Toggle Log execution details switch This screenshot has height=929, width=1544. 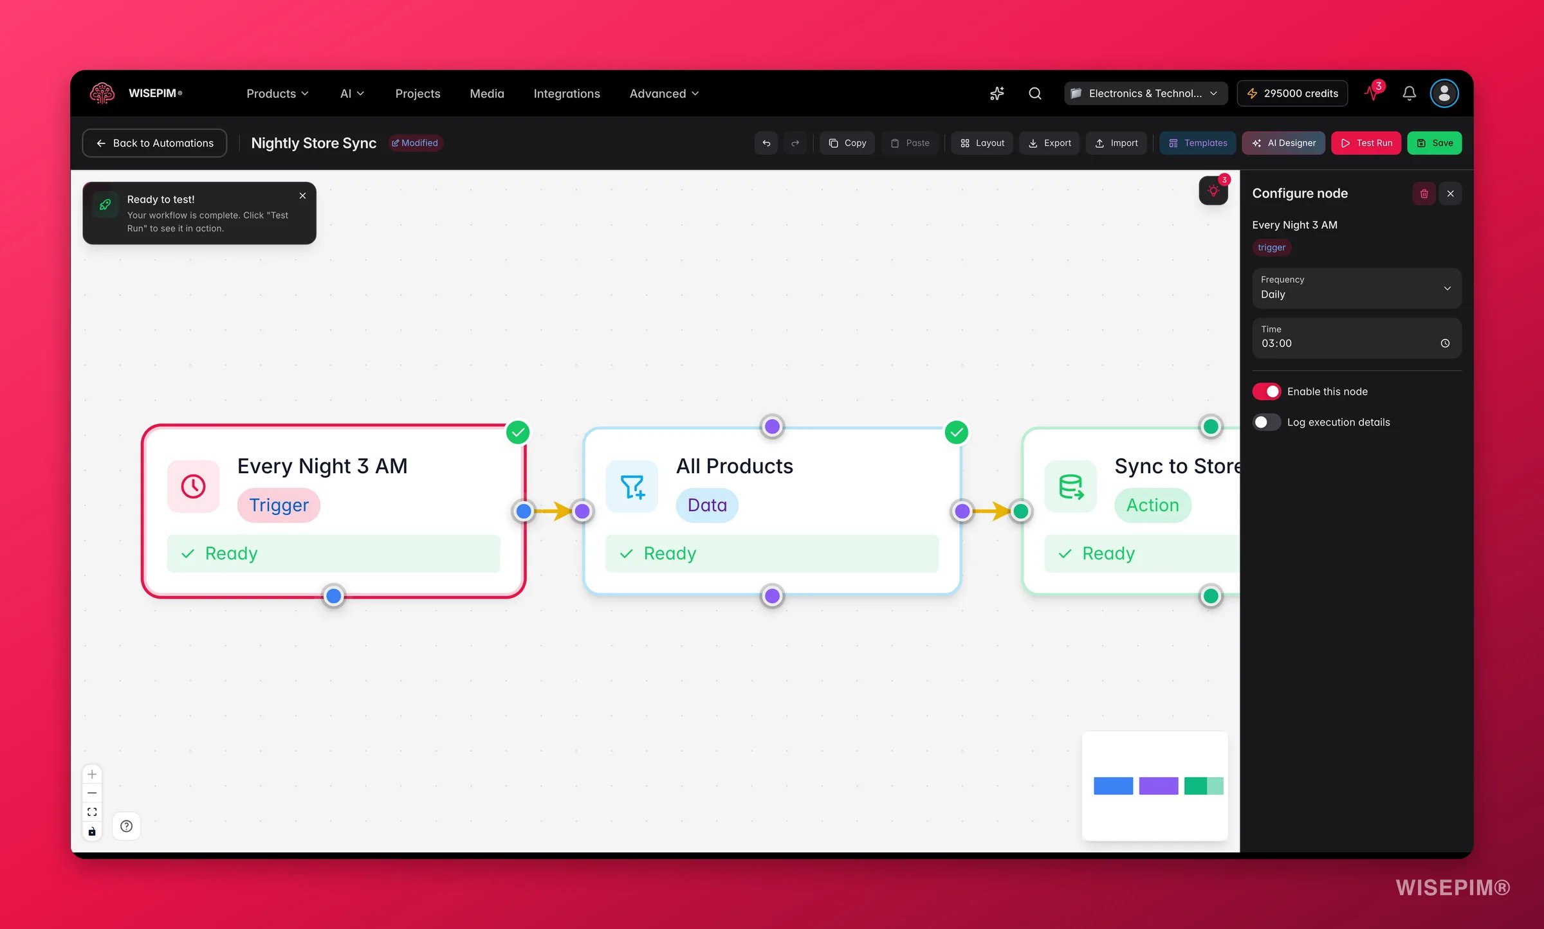pos(1266,422)
